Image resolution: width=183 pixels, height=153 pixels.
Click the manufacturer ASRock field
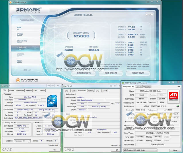click(98, 97)
